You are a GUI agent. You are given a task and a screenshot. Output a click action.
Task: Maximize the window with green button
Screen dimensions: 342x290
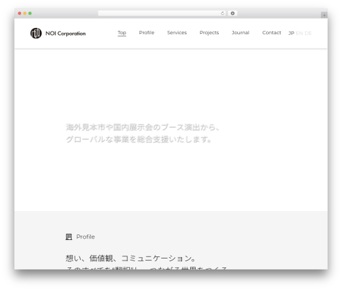click(30, 14)
